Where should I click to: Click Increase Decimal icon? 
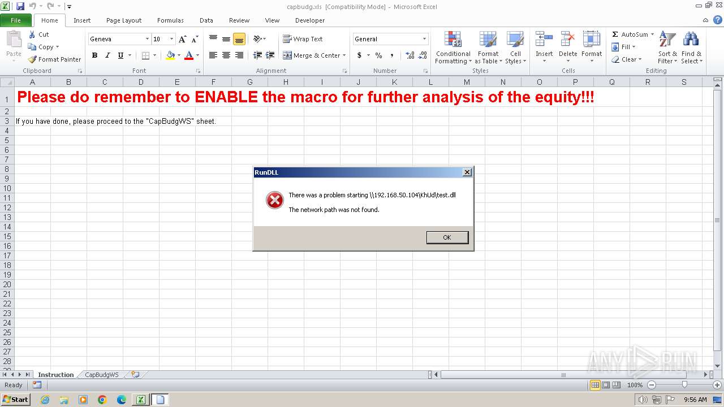[x=410, y=55]
